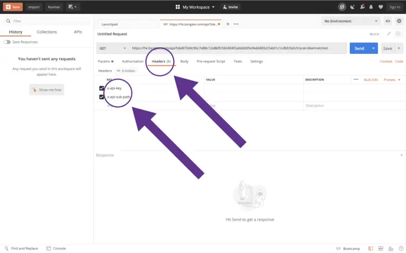Screen dimensions: 406x253
Task: Open the Headers tab
Action: (161, 61)
